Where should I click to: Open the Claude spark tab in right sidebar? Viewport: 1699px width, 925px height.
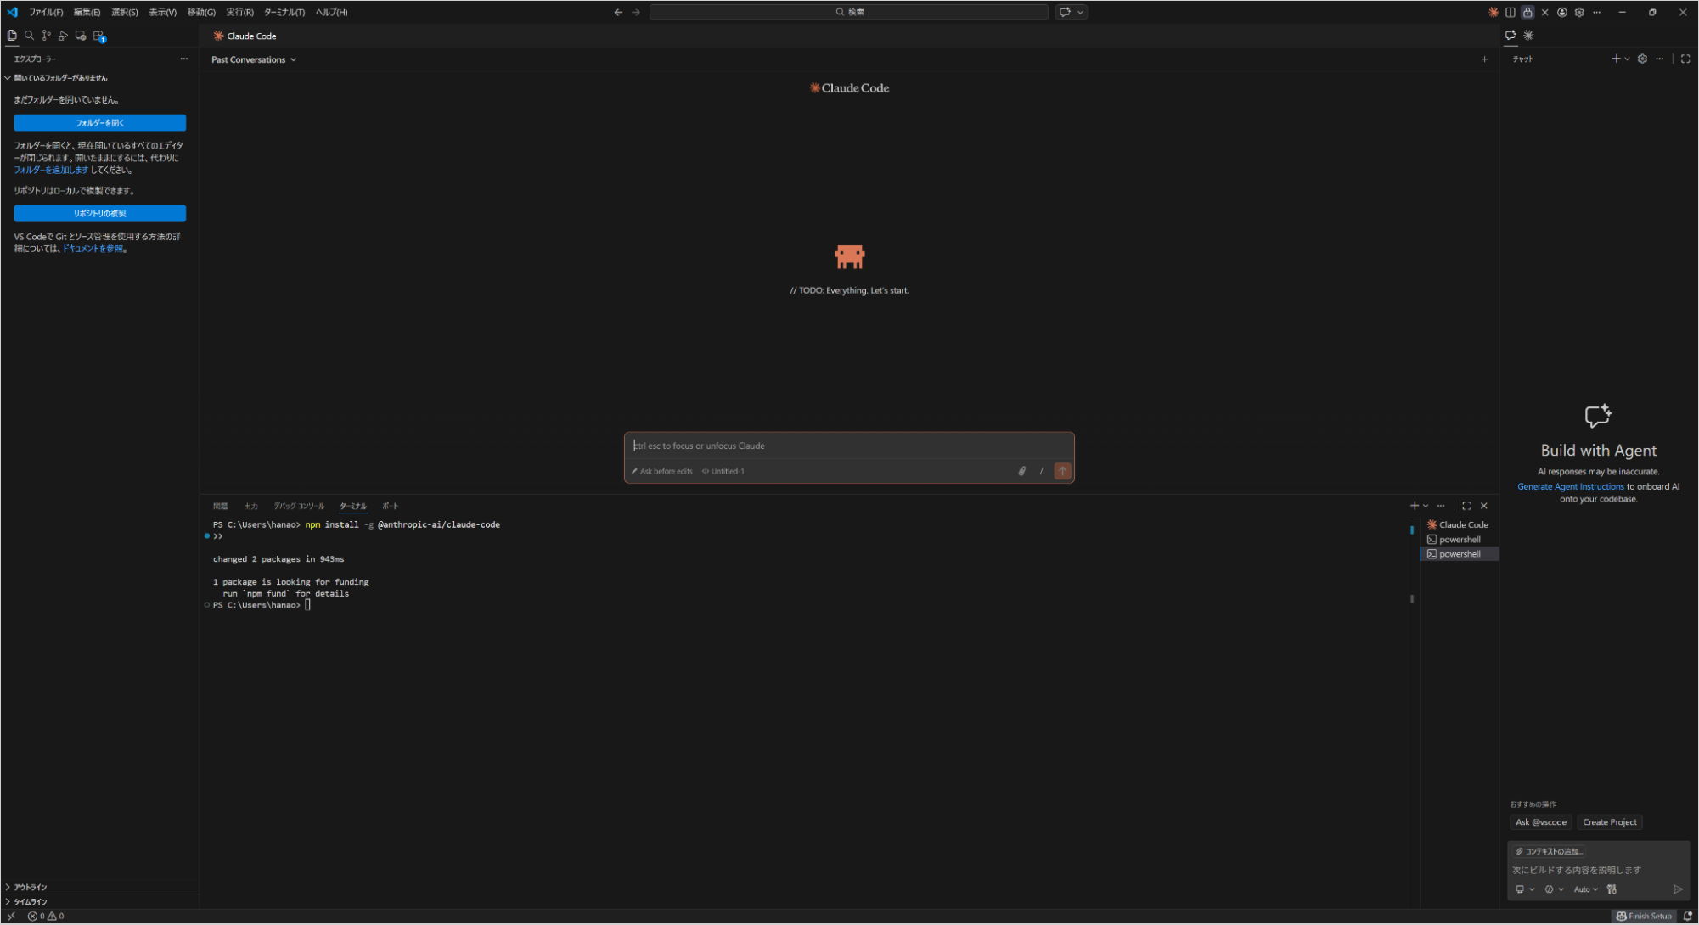tap(1528, 36)
